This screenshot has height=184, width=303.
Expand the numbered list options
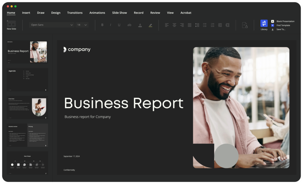212,25
